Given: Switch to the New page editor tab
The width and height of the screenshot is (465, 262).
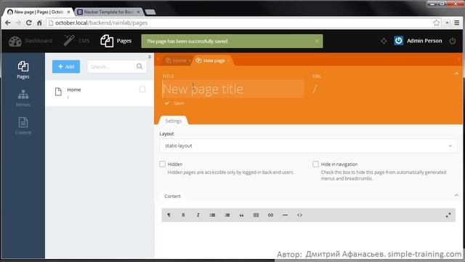Looking at the screenshot, I should (210, 60).
